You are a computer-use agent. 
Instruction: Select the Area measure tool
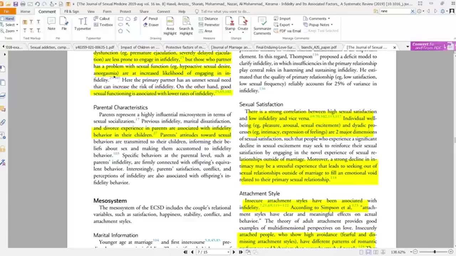[205, 31]
